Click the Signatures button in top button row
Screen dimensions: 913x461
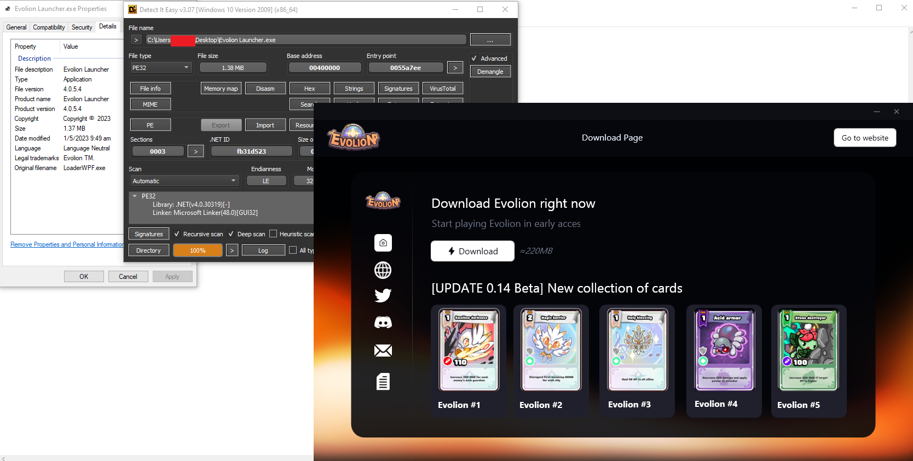[x=398, y=89]
